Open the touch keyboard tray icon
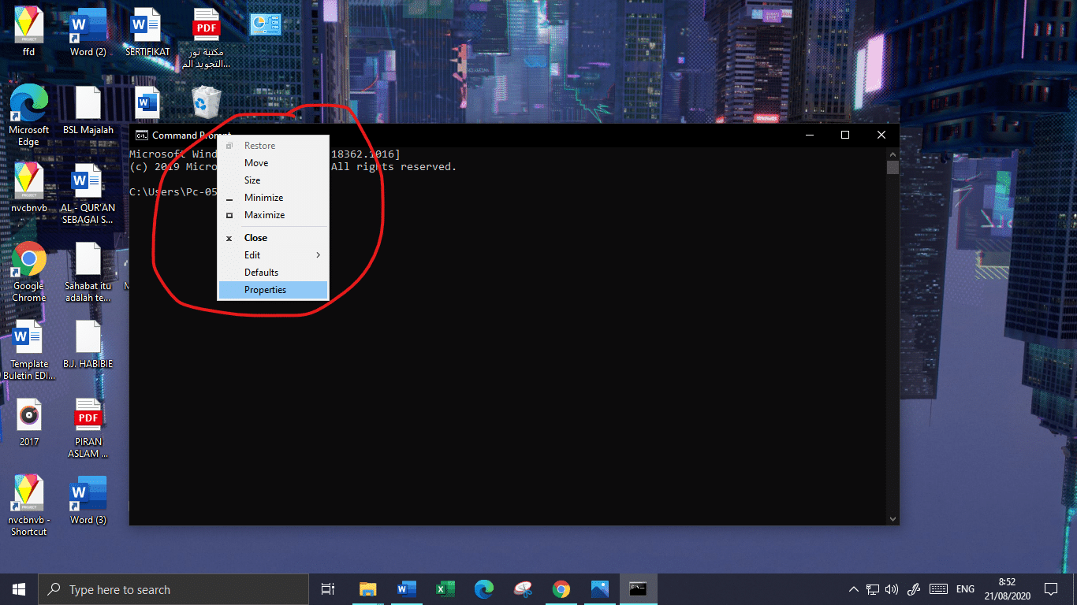 click(938, 589)
